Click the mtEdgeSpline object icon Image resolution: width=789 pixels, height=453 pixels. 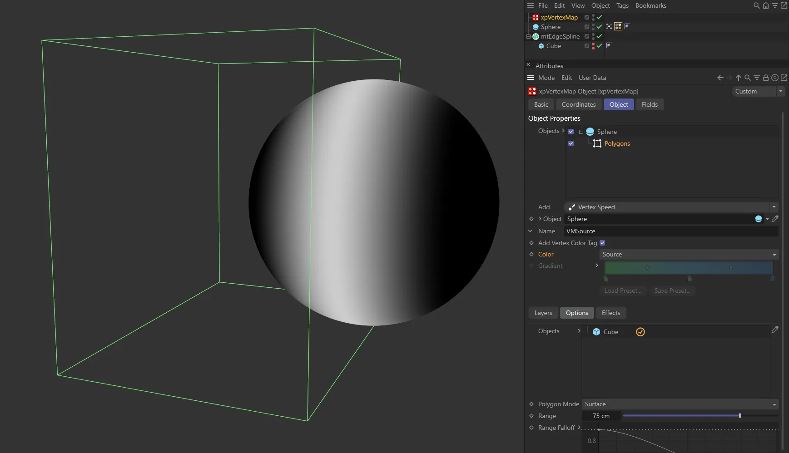536,36
